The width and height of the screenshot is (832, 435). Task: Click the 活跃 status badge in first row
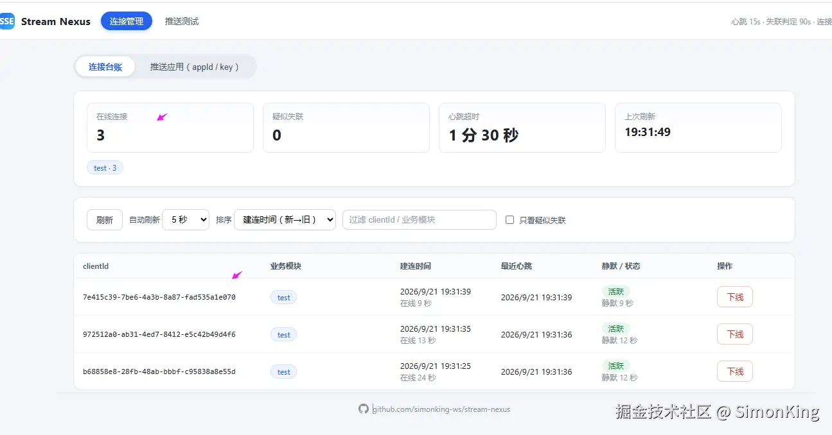click(x=616, y=291)
